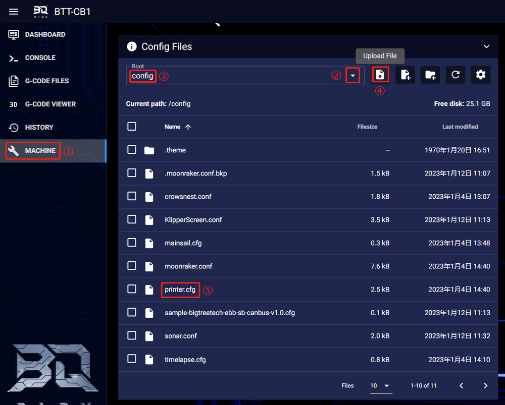Refresh the config file list
The image size is (505, 405).
[x=456, y=75]
